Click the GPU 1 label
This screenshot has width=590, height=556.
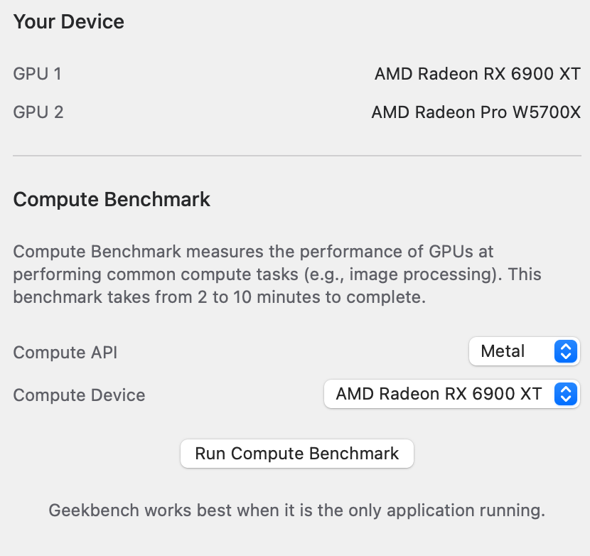[x=38, y=73]
